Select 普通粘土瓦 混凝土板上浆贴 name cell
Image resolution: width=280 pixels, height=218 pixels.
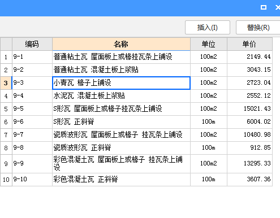coord(121,70)
